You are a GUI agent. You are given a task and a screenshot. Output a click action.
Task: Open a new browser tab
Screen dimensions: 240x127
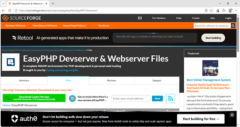pos(53,3)
